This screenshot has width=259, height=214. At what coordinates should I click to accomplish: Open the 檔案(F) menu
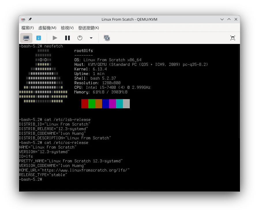click(x=27, y=28)
